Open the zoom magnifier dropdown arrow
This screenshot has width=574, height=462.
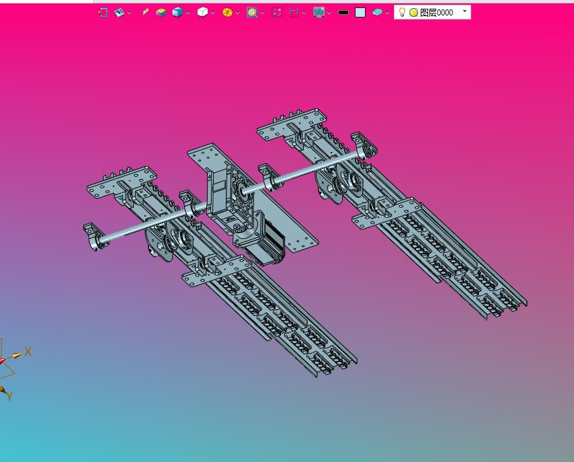tap(263, 13)
